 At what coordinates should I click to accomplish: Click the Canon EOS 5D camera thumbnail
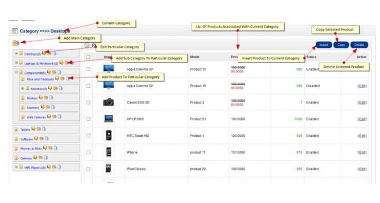click(x=109, y=102)
